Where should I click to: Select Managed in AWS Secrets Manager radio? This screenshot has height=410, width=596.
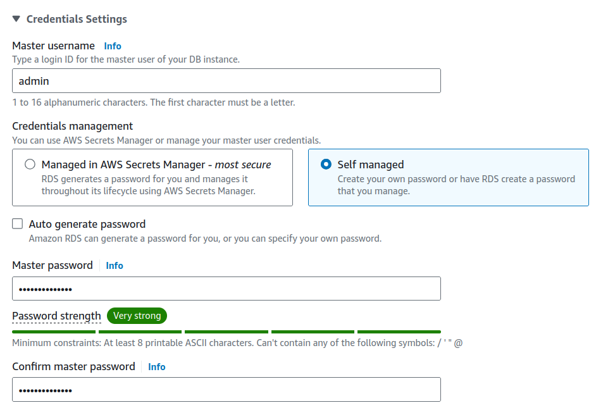30,165
